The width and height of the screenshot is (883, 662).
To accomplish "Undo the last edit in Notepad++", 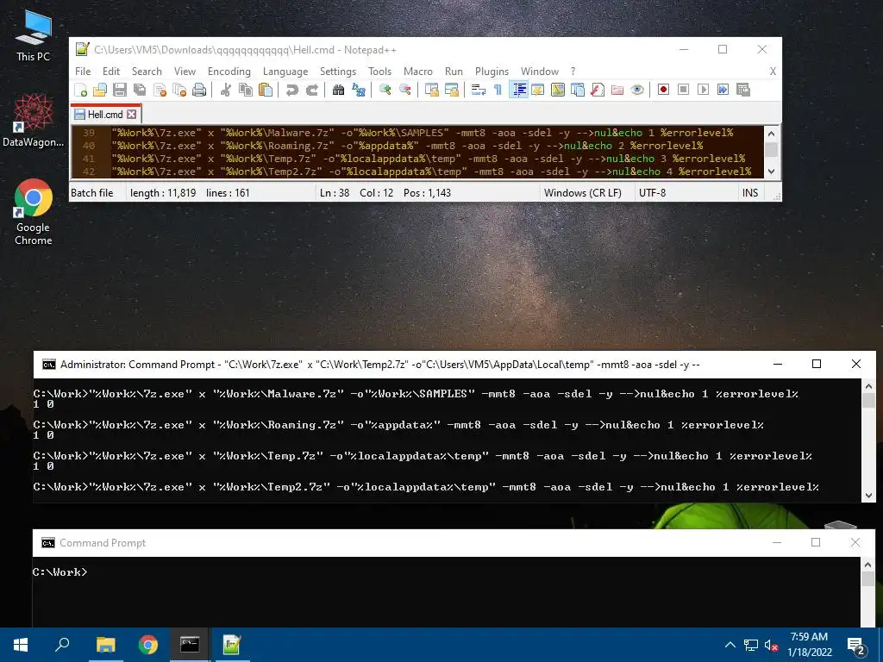I will pyautogui.click(x=291, y=90).
